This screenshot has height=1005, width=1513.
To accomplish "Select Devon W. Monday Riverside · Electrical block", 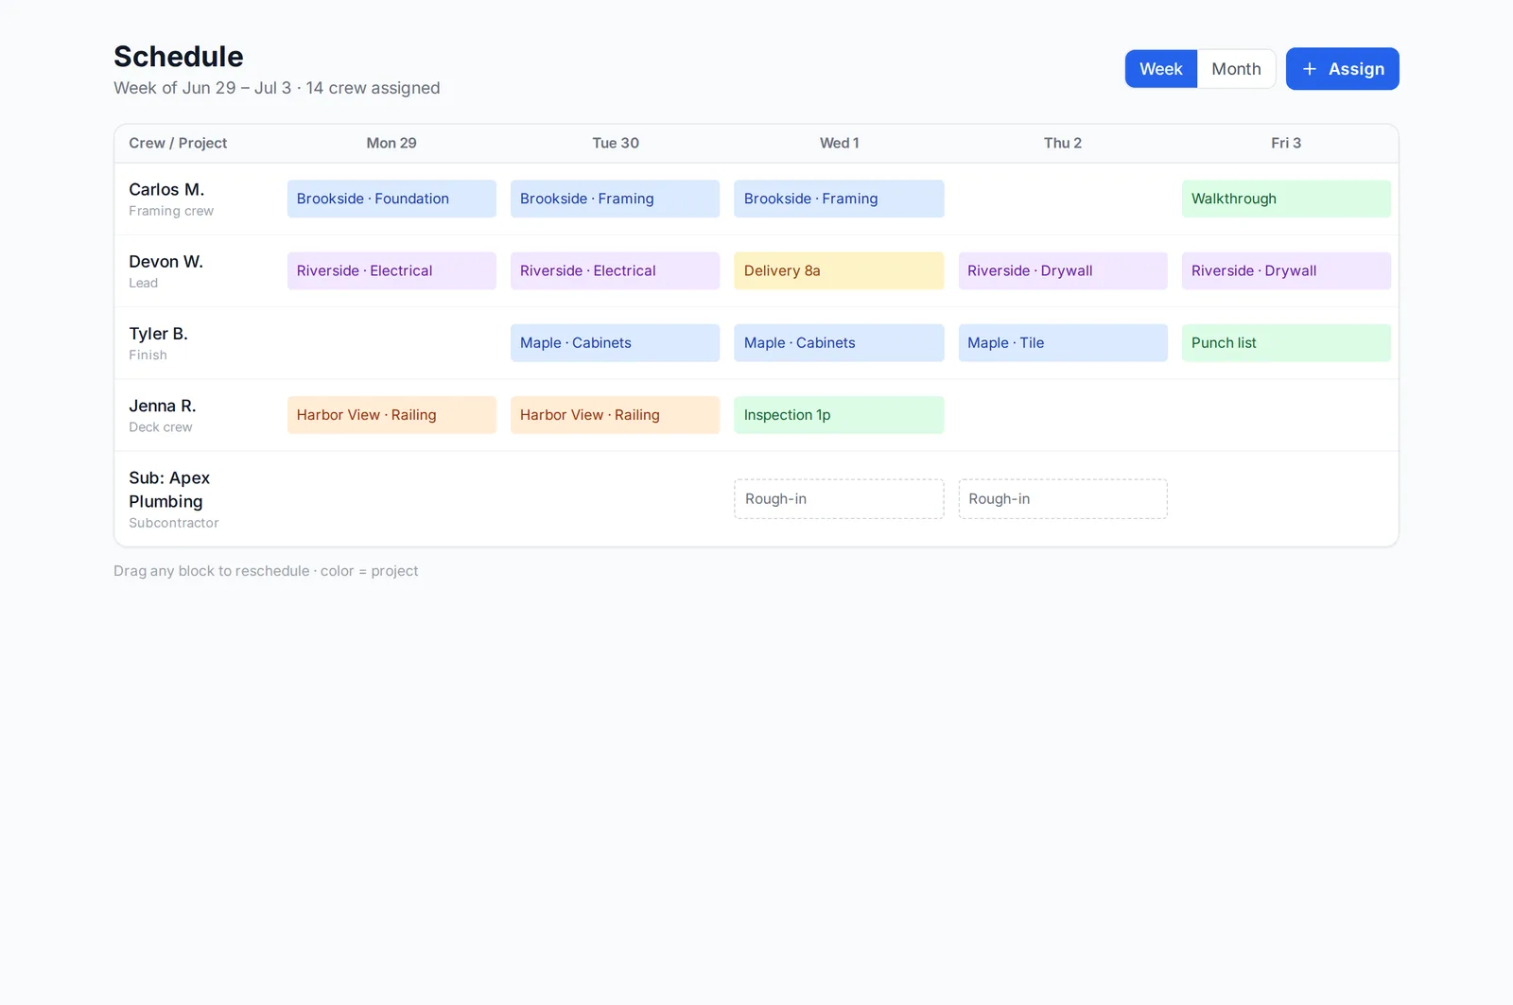I will coord(391,270).
